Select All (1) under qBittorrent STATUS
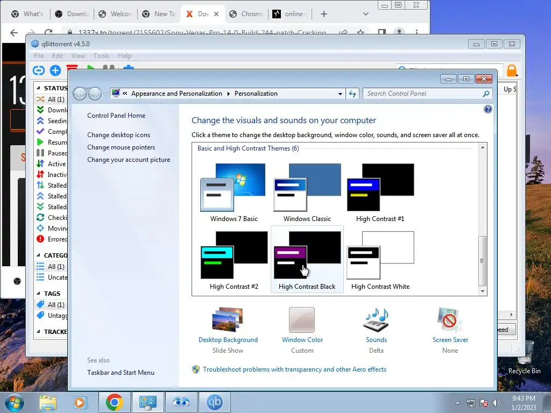Image resolution: width=551 pixels, height=413 pixels. (51, 99)
